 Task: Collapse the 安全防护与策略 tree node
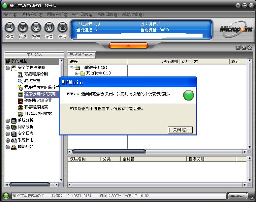click(x=8, y=68)
